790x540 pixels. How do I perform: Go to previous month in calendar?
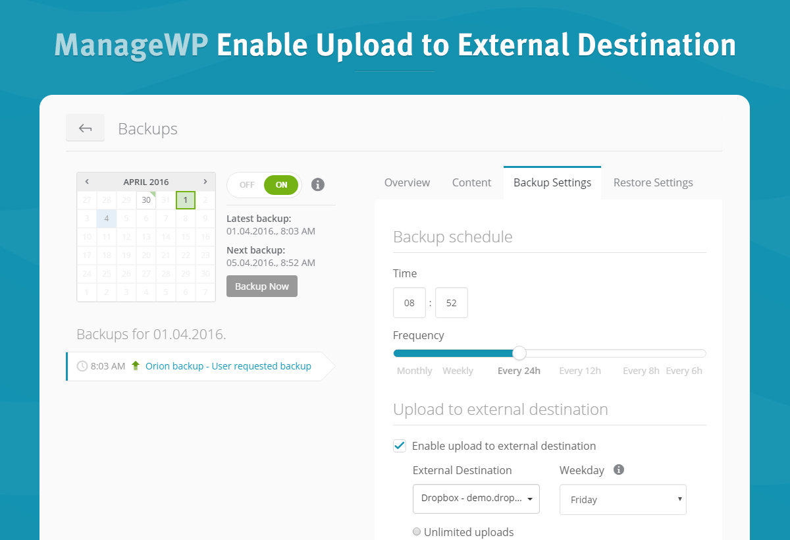87,182
